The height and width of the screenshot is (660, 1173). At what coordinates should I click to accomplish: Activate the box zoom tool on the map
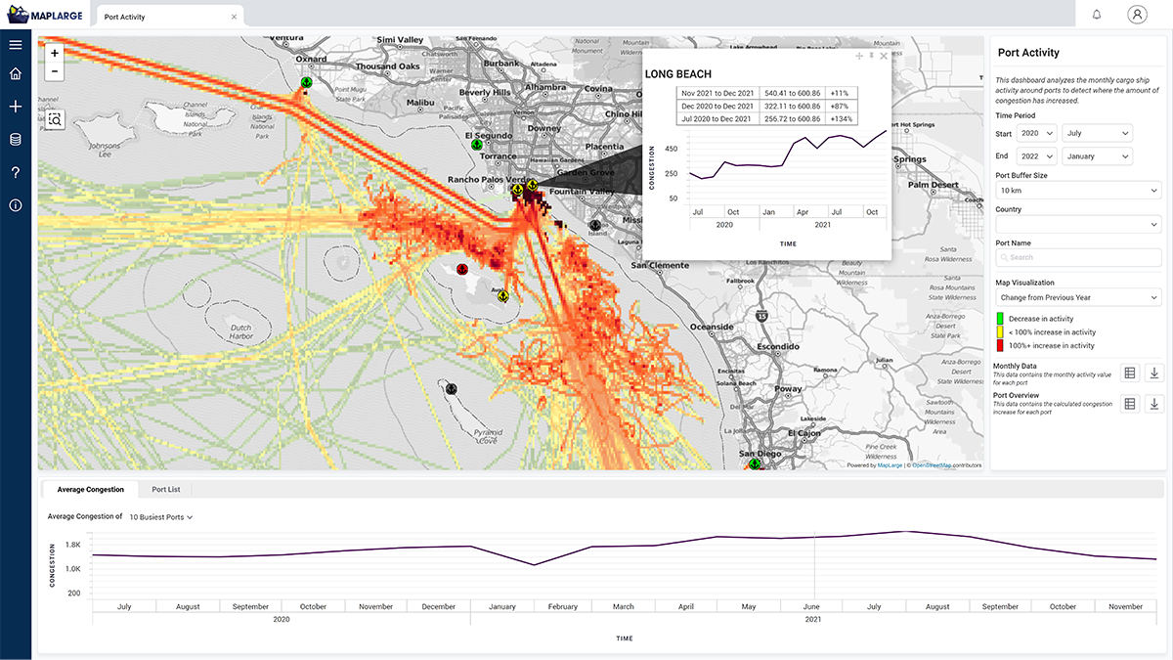55,118
